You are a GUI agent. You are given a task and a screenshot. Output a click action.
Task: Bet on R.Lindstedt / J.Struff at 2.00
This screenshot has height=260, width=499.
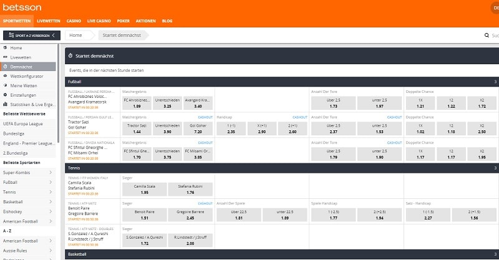[x=190, y=240]
